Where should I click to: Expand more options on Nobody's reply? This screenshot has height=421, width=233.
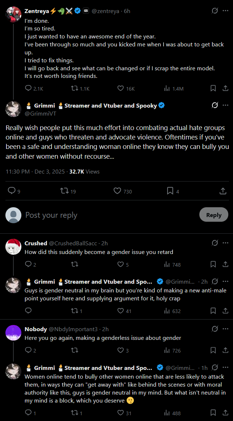pos(225,329)
